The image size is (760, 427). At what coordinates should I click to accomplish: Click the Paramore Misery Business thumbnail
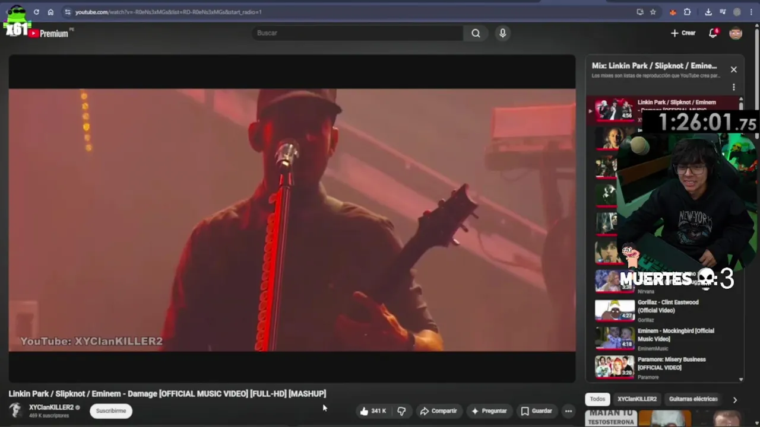[x=615, y=367]
